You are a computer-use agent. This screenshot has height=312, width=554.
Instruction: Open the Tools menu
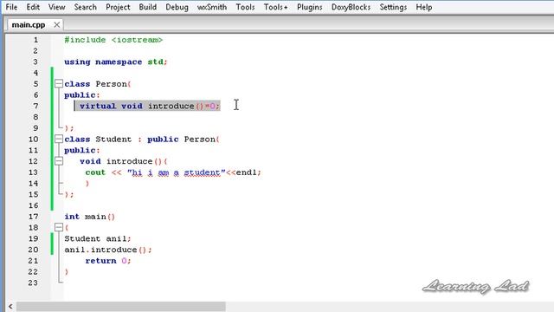pyautogui.click(x=245, y=7)
